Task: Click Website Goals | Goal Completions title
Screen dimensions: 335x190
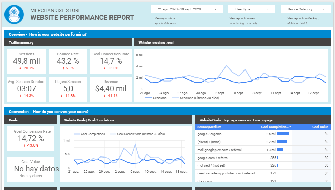Action: [89, 120]
